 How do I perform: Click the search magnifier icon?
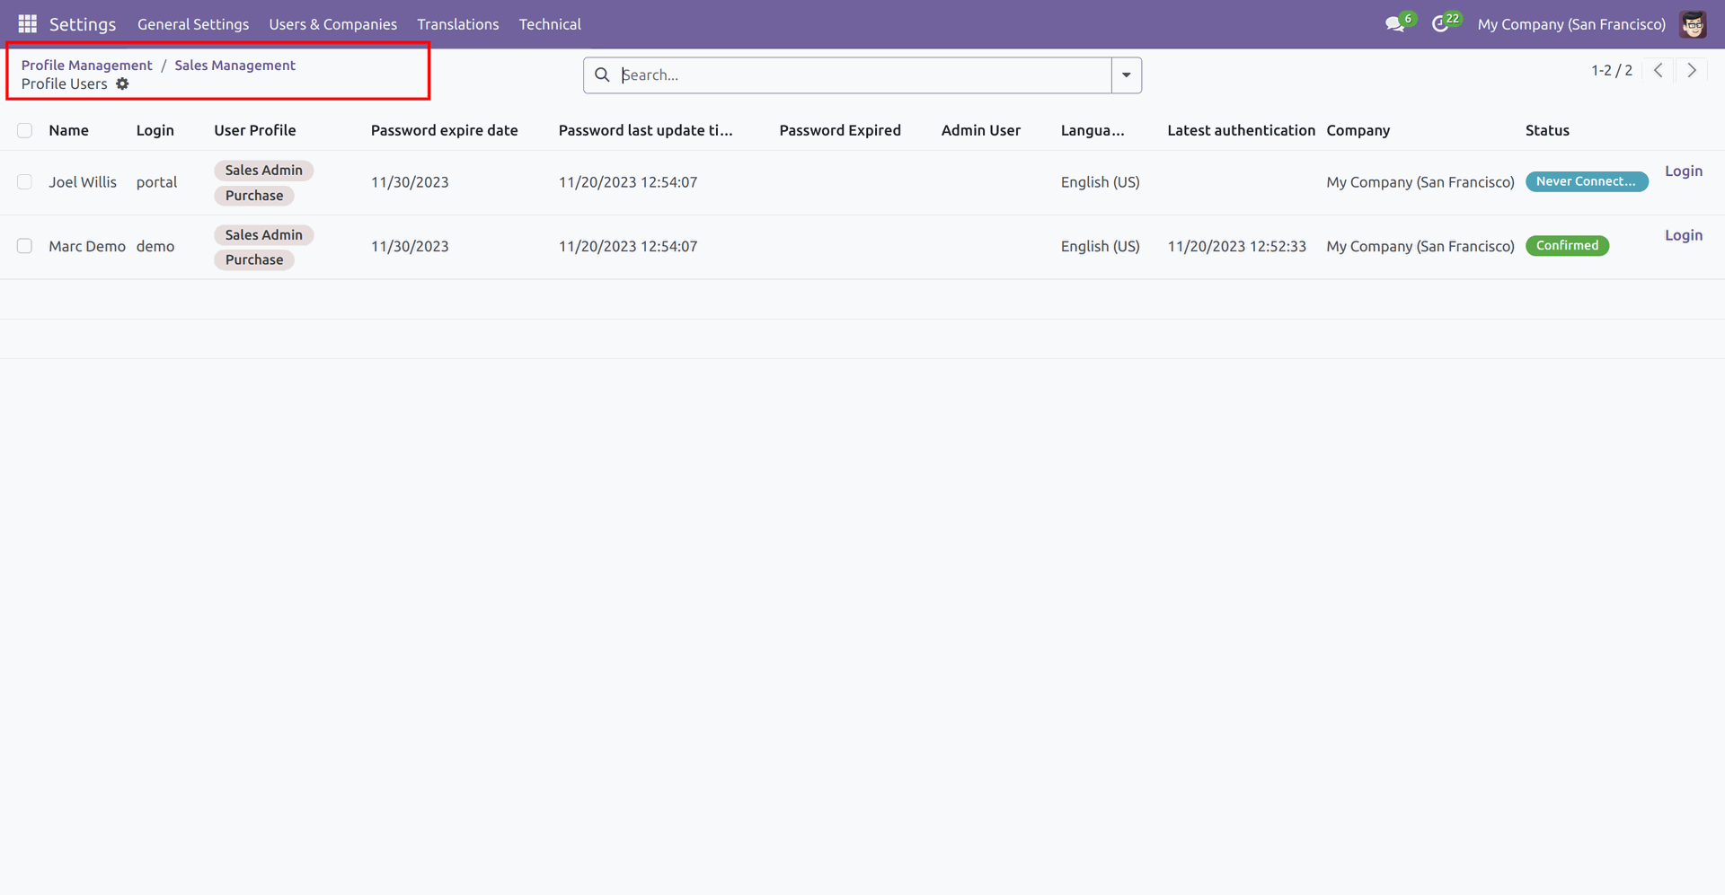pyautogui.click(x=602, y=75)
